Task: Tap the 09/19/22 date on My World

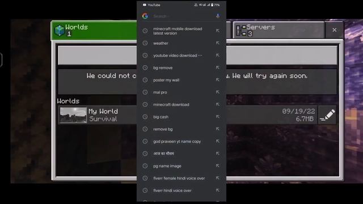Action: coord(298,112)
